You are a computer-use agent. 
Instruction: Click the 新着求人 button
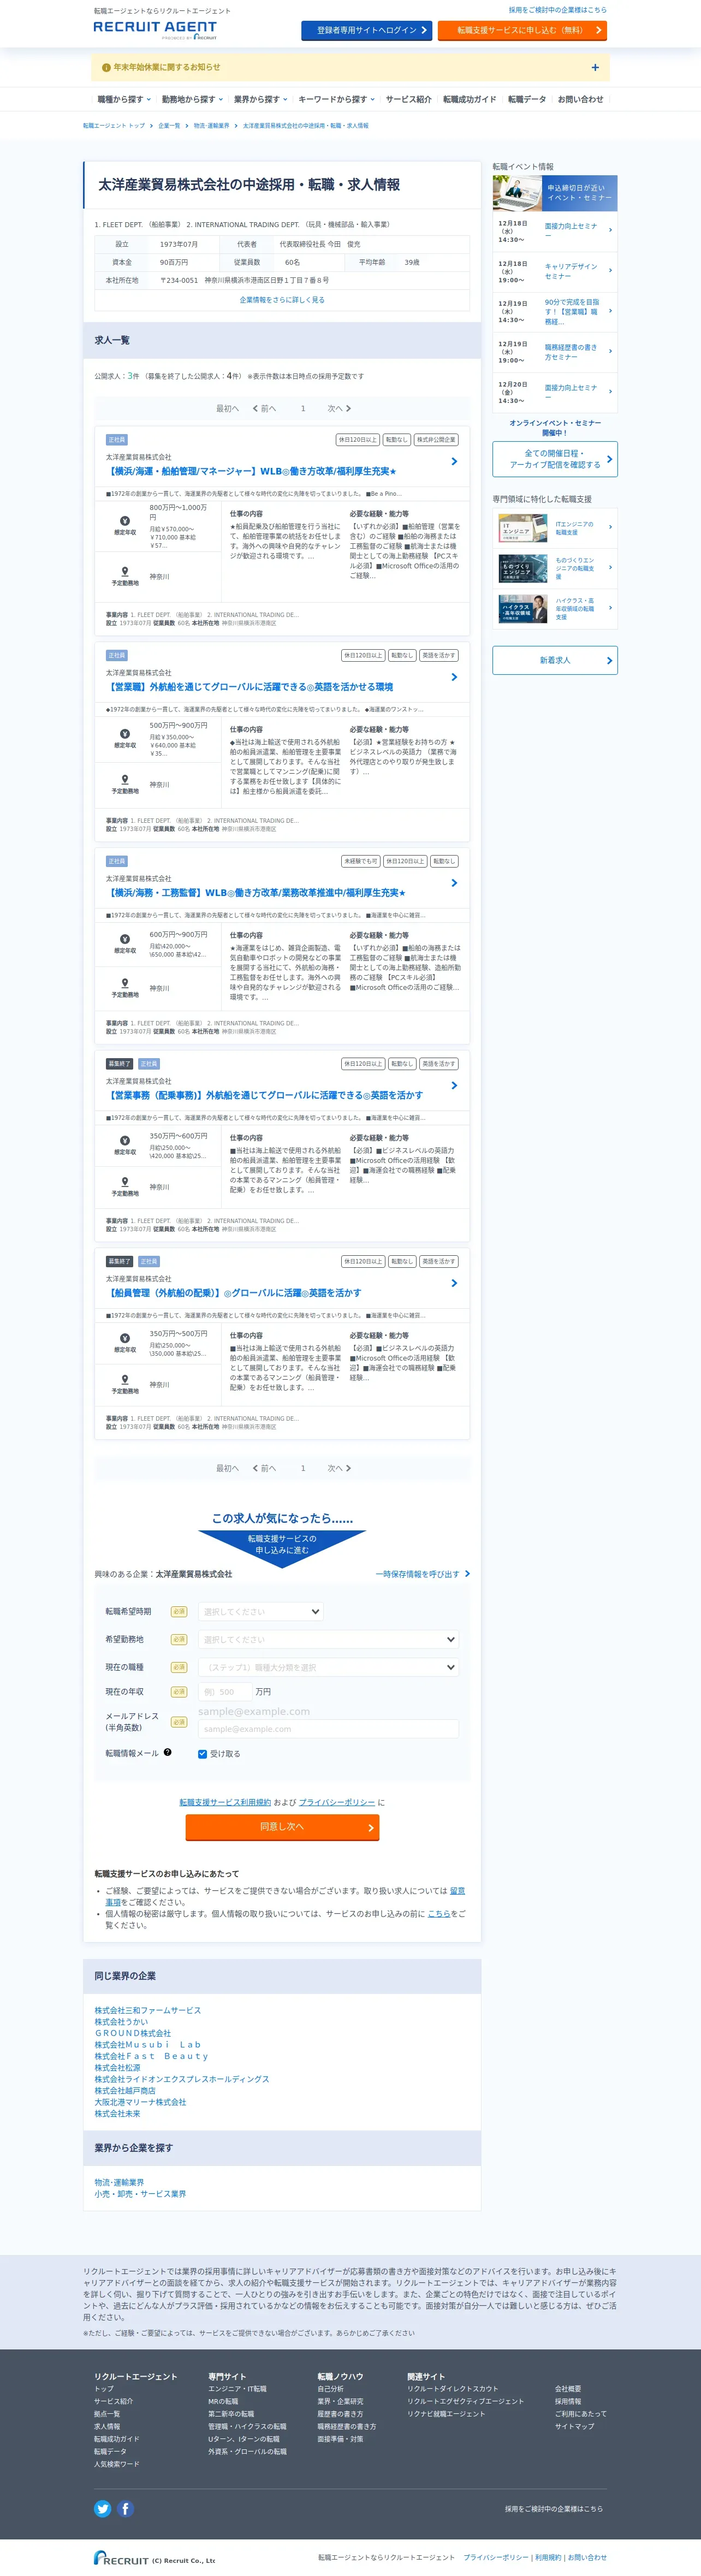555,660
